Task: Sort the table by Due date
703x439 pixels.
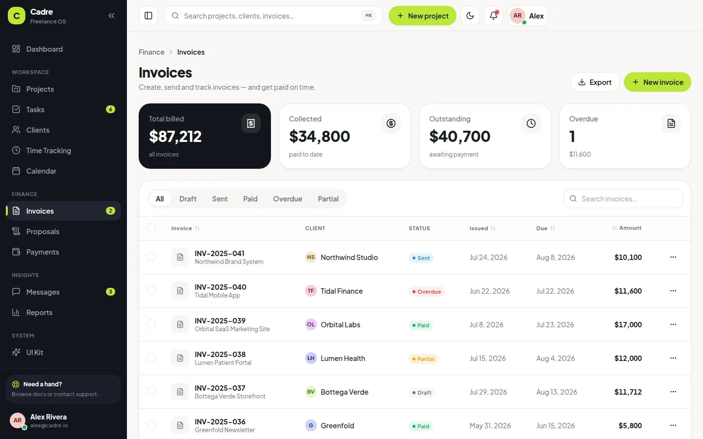Action: coord(546,228)
